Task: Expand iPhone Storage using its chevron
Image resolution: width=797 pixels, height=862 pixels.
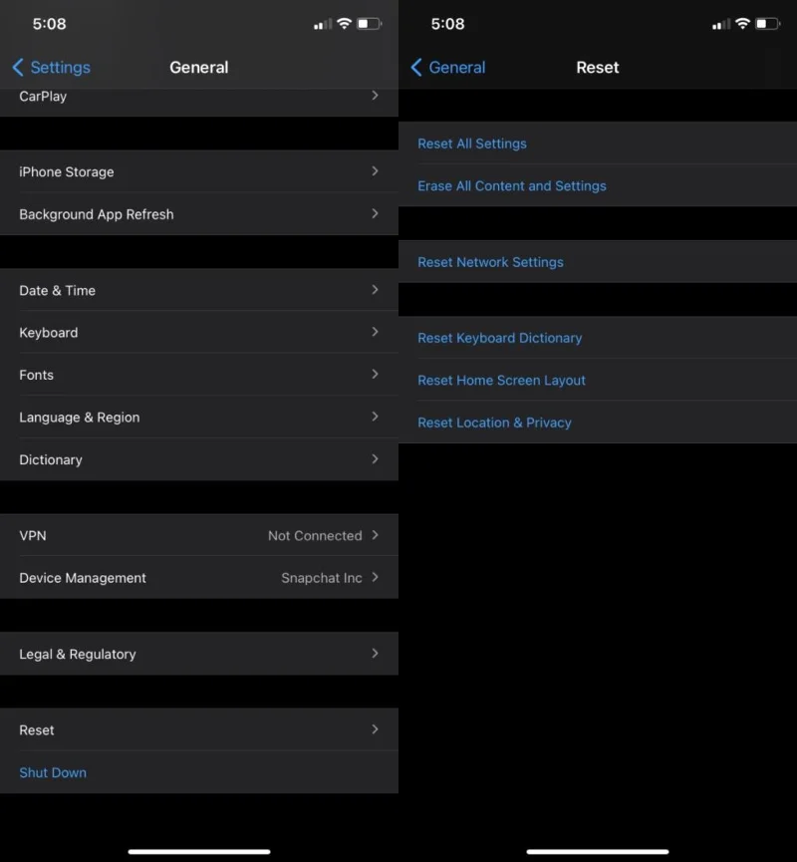Action: click(375, 171)
